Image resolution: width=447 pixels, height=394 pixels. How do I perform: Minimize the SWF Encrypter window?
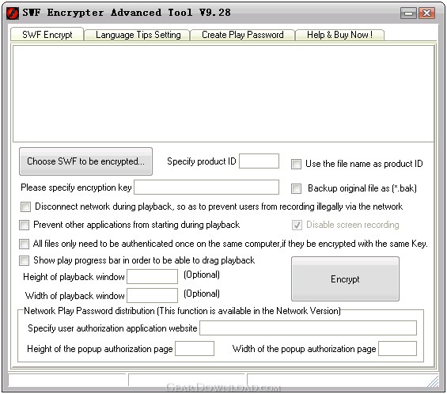point(408,13)
